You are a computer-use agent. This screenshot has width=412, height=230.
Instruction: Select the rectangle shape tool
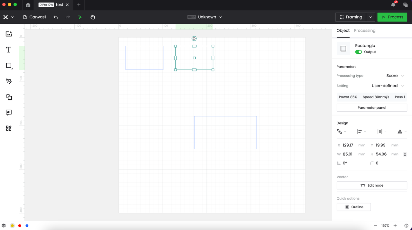coord(9,66)
